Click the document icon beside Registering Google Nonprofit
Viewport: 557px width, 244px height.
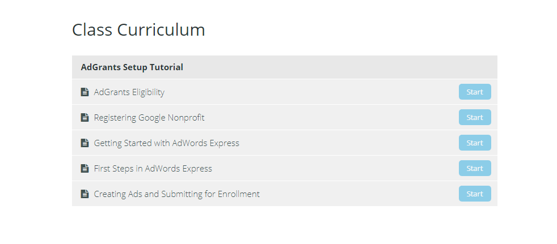(x=85, y=117)
